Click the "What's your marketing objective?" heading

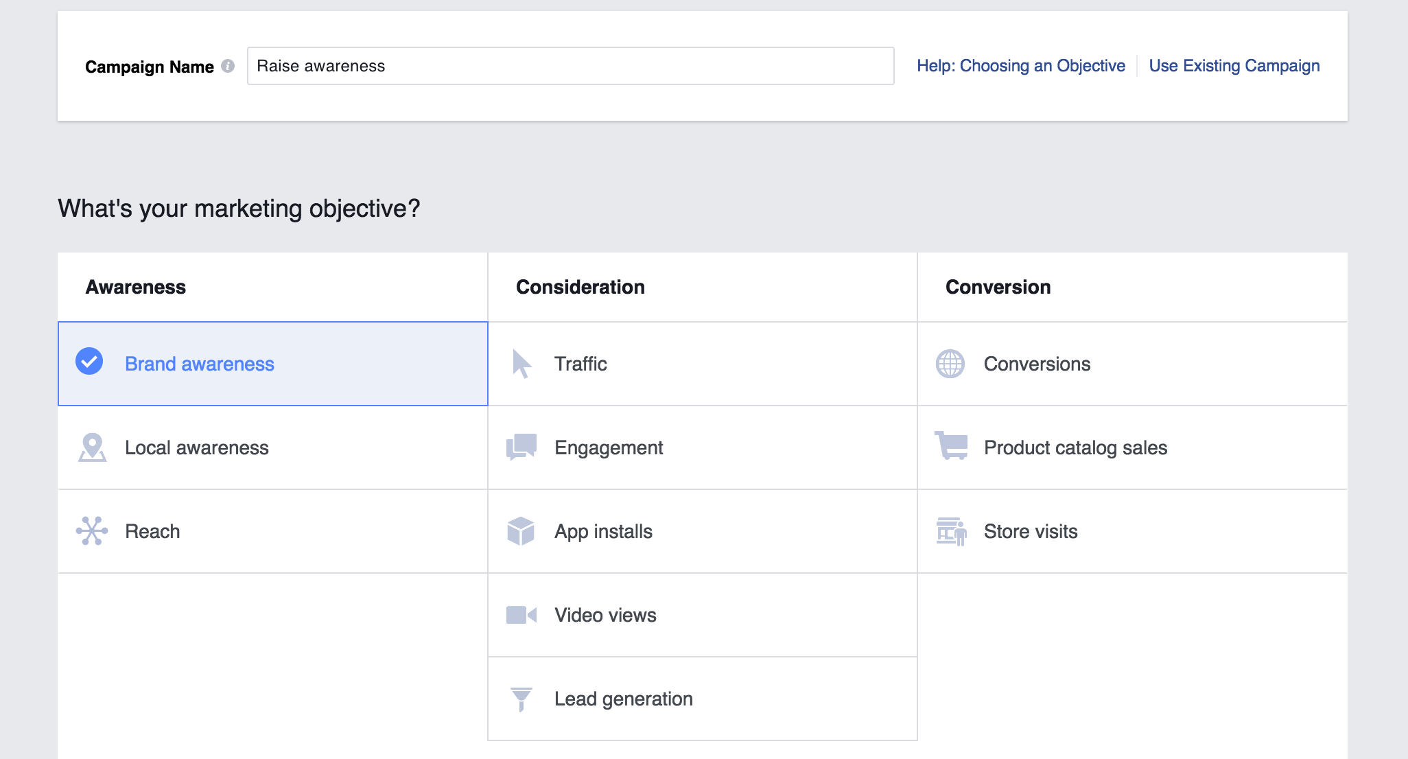[239, 209]
